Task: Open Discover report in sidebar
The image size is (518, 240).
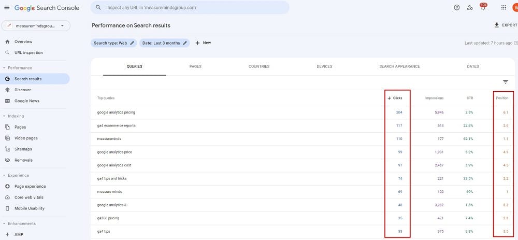Action: (x=23, y=90)
